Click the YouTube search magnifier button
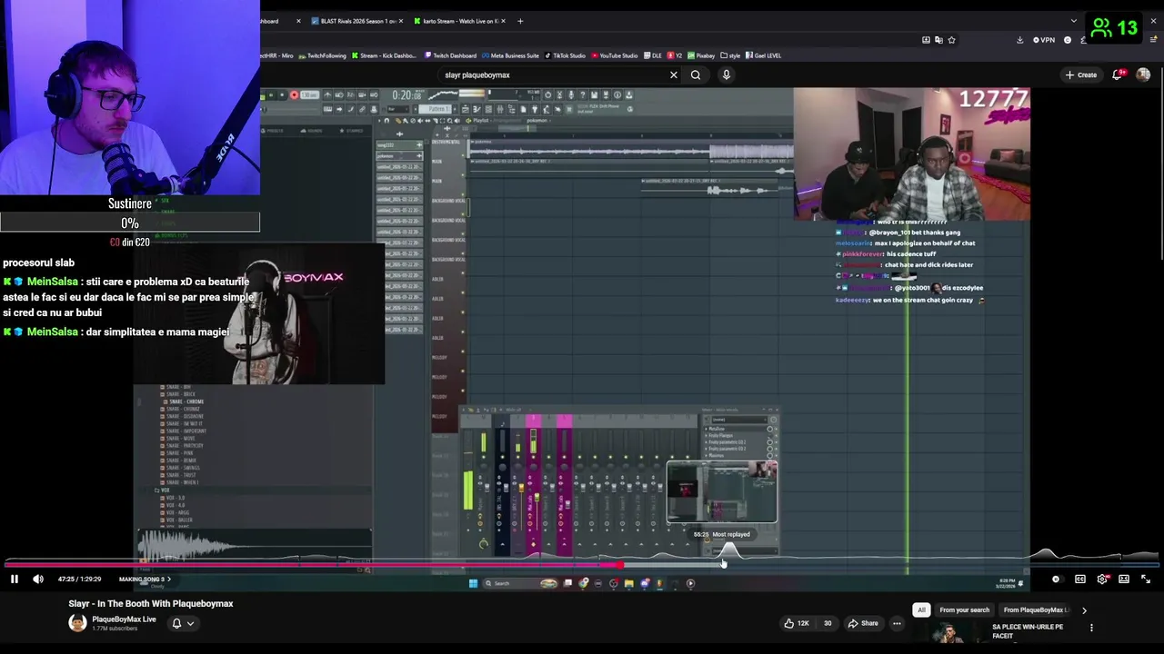Image resolution: width=1164 pixels, height=654 pixels. coord(696,75)
